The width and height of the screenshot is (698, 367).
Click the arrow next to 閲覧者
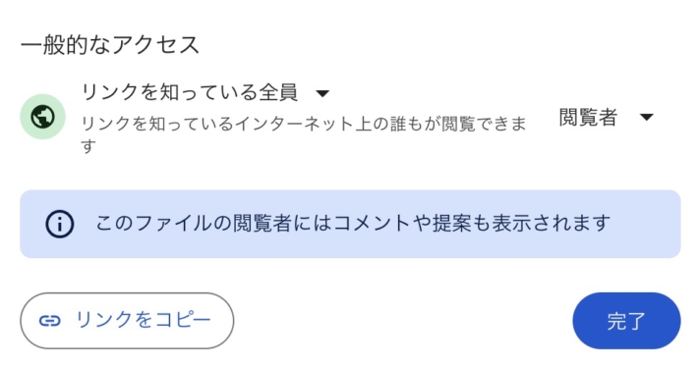(646, 118)
